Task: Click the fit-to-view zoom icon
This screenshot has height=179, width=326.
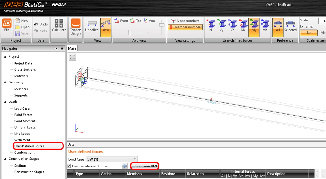Action: pos(72,57)
